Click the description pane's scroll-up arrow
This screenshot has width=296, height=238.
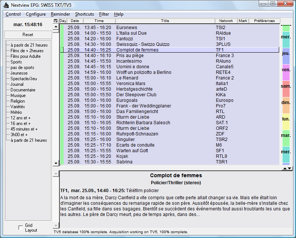pos(56,174)
